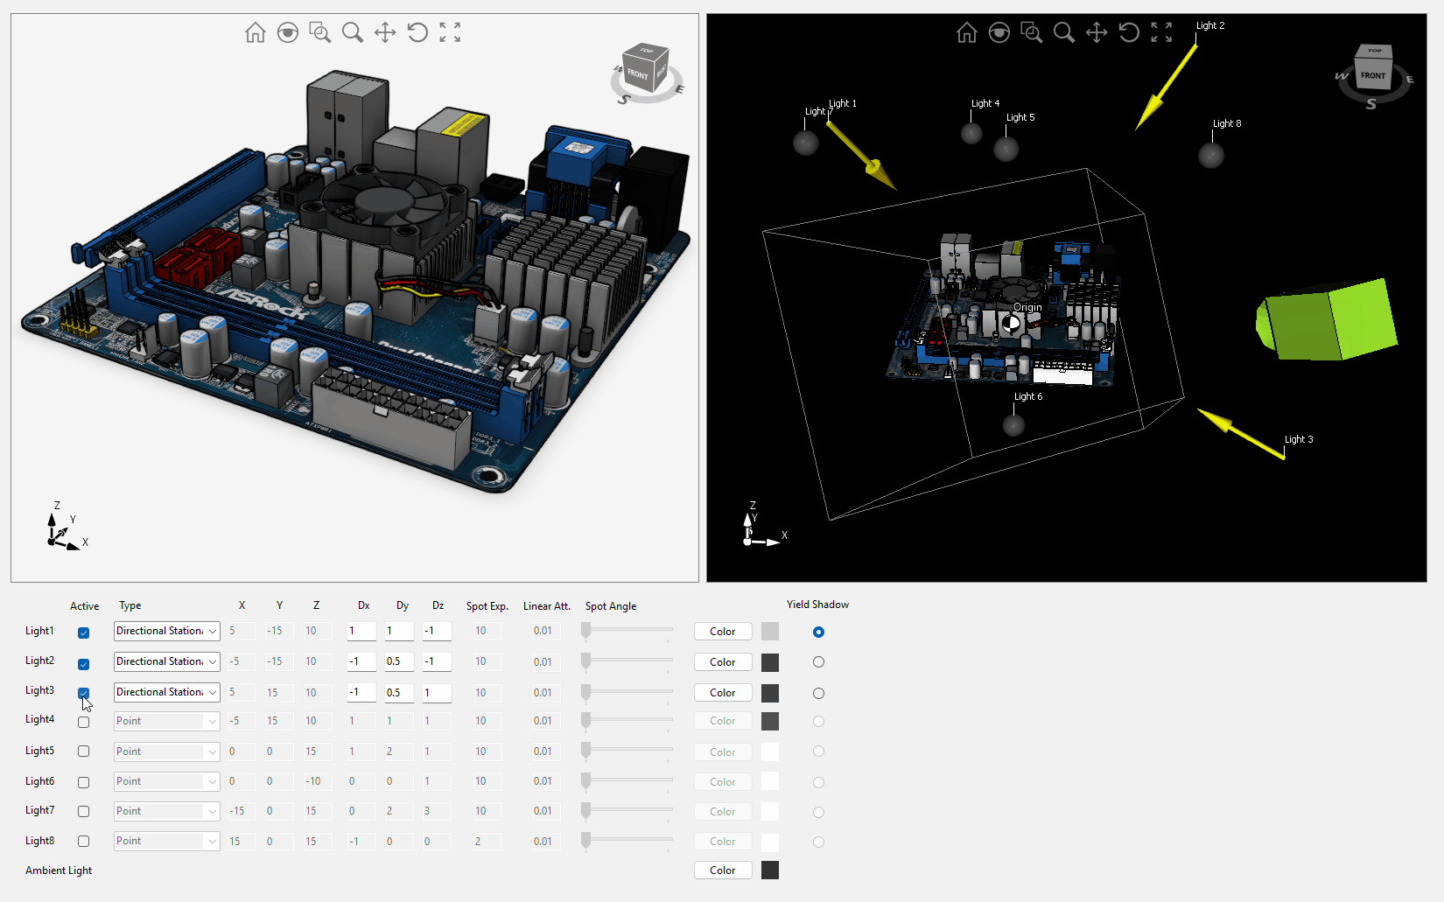Viewport: 1444px width, 902px height.
Task: Open the Light1 Type dropdown
Action: (x=166, y=632)
